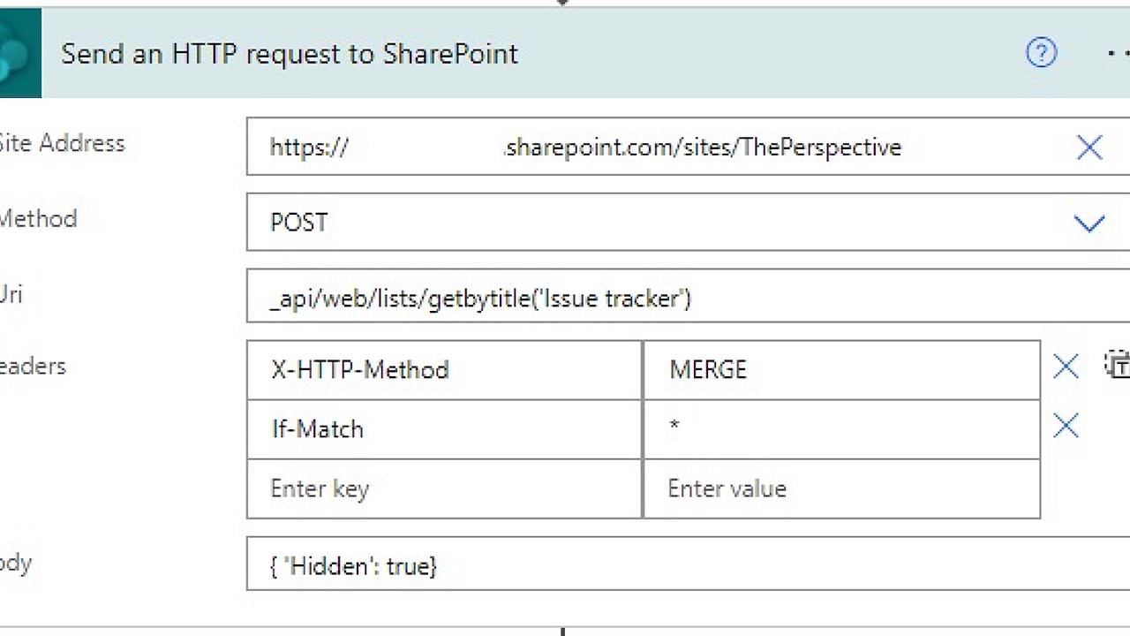Open the help icon on the action
The image size is (1130, 636).
1041,53
